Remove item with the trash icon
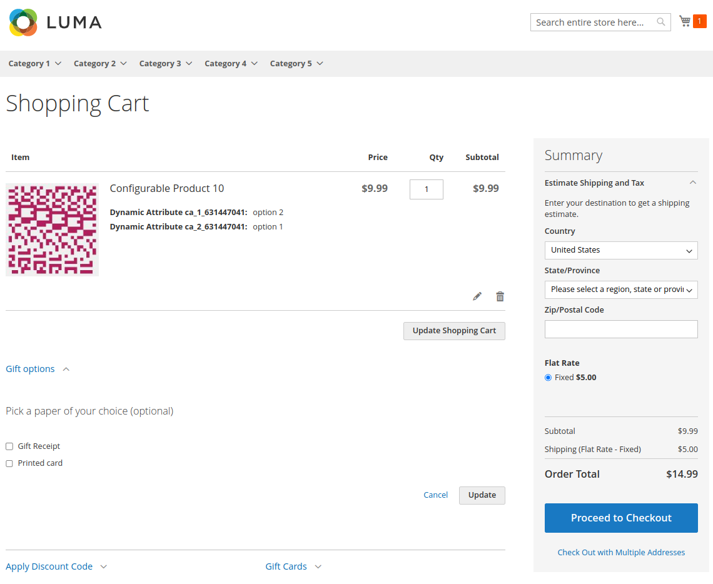Screen dimensions: 713x584 tap(500, 296)
